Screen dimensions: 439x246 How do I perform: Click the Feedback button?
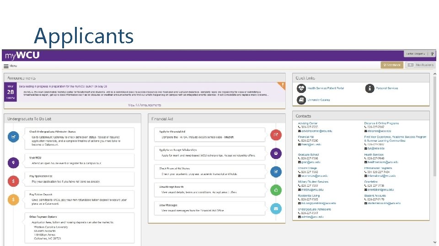click(392, 65)
